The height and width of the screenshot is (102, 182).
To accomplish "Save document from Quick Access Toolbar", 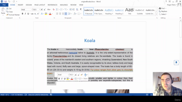I will pos(5,1).
